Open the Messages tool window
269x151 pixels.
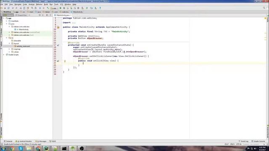tap(41, 141)
